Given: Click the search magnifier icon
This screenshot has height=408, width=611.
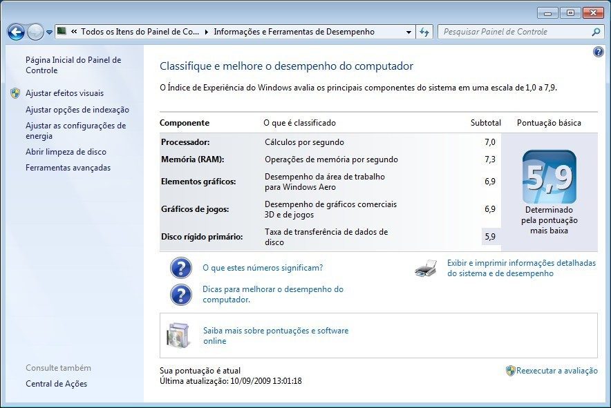Looking at the screenshot, I should coord(596,32).
